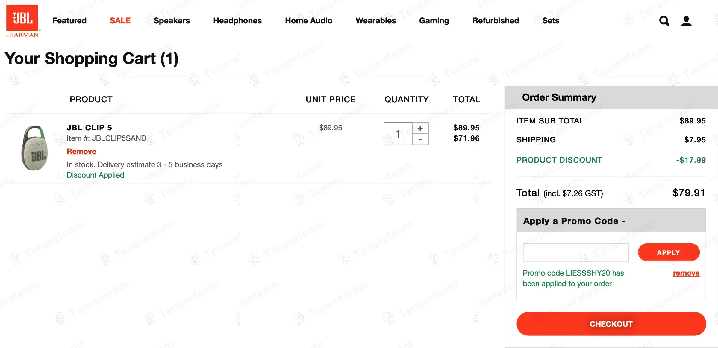The height and width of the screenshot is (348, 718).
Task: Open the Featured menu
Action: 69,21
